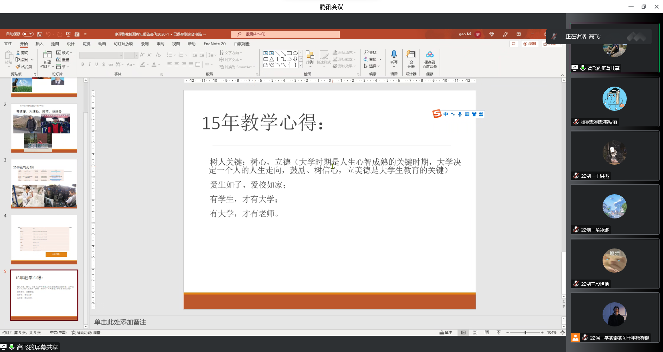Screen dimensions: 663x352
Task: Click the 录制 record button
Action: 530,44
